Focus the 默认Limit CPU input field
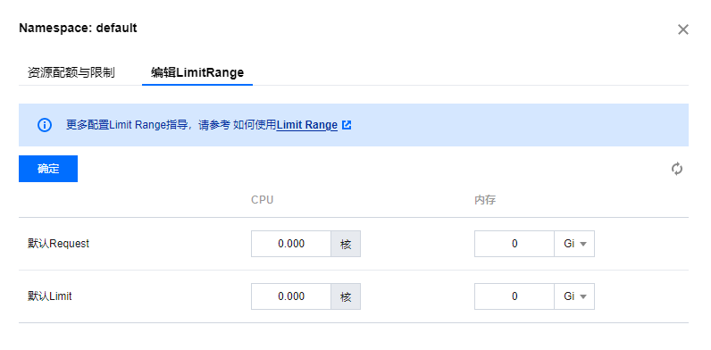711x350 pixels. (291, 296)
